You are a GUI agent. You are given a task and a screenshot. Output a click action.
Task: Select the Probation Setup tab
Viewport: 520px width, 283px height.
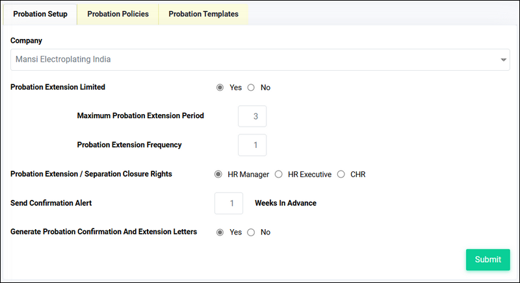click(x=40, y=14)
